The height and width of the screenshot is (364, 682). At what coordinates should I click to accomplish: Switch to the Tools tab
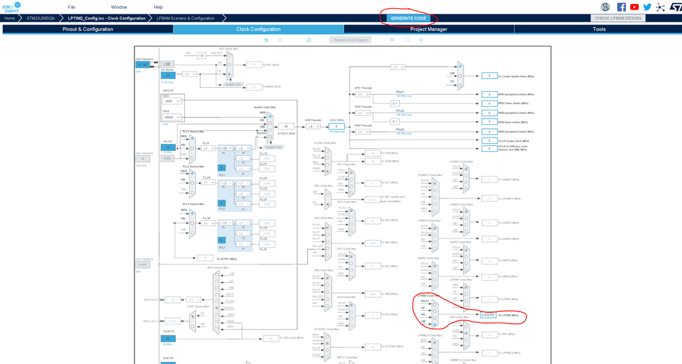coord(599,29)
